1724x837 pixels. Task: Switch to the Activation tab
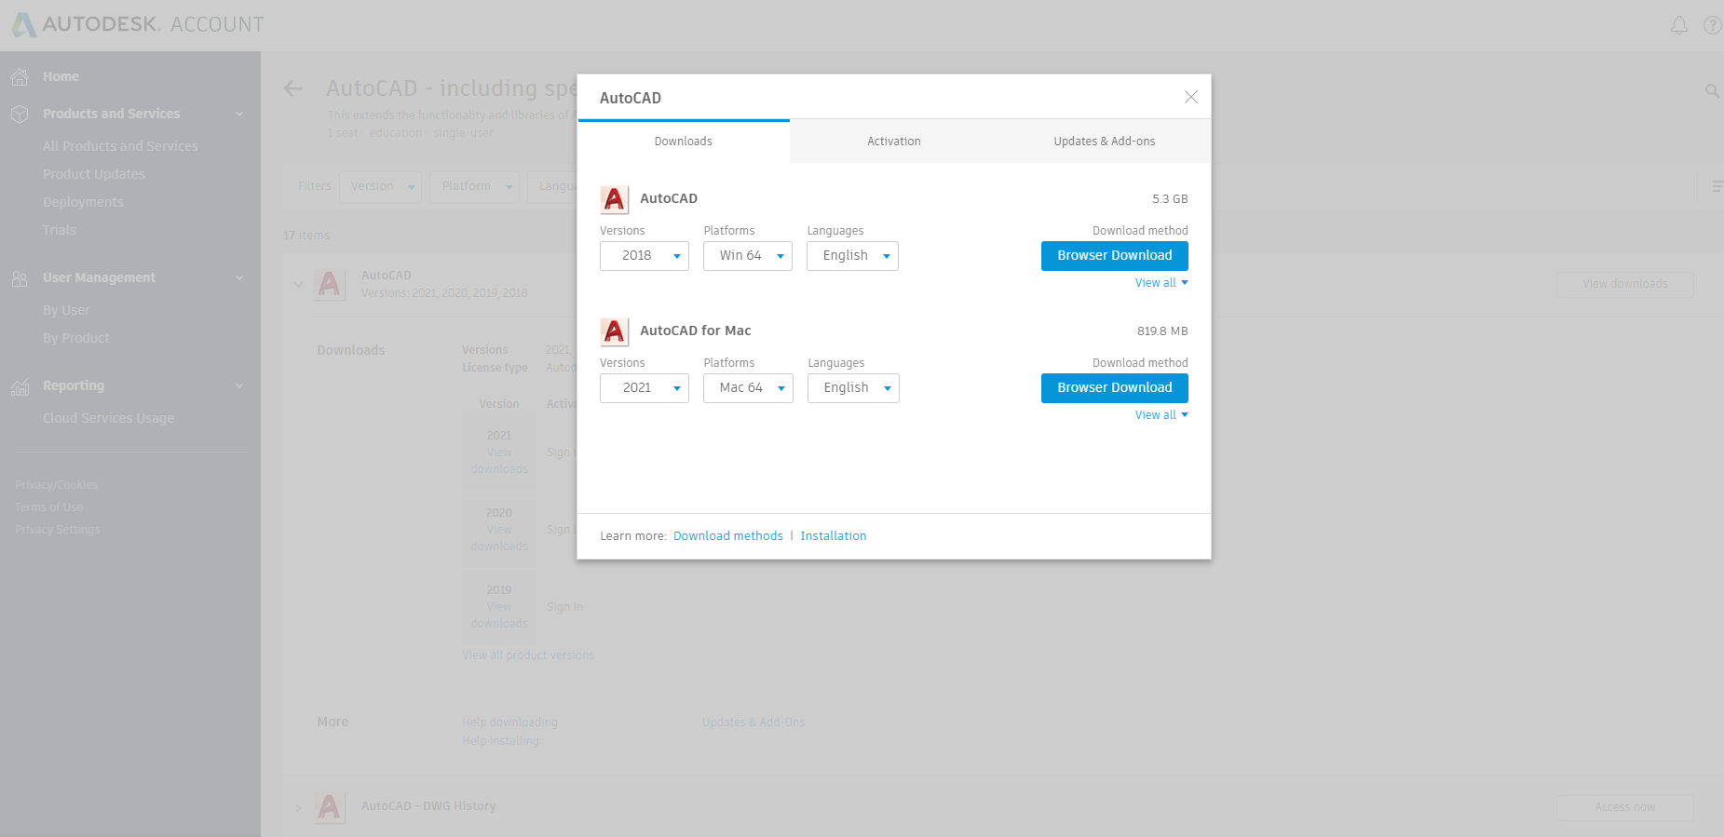894,142
